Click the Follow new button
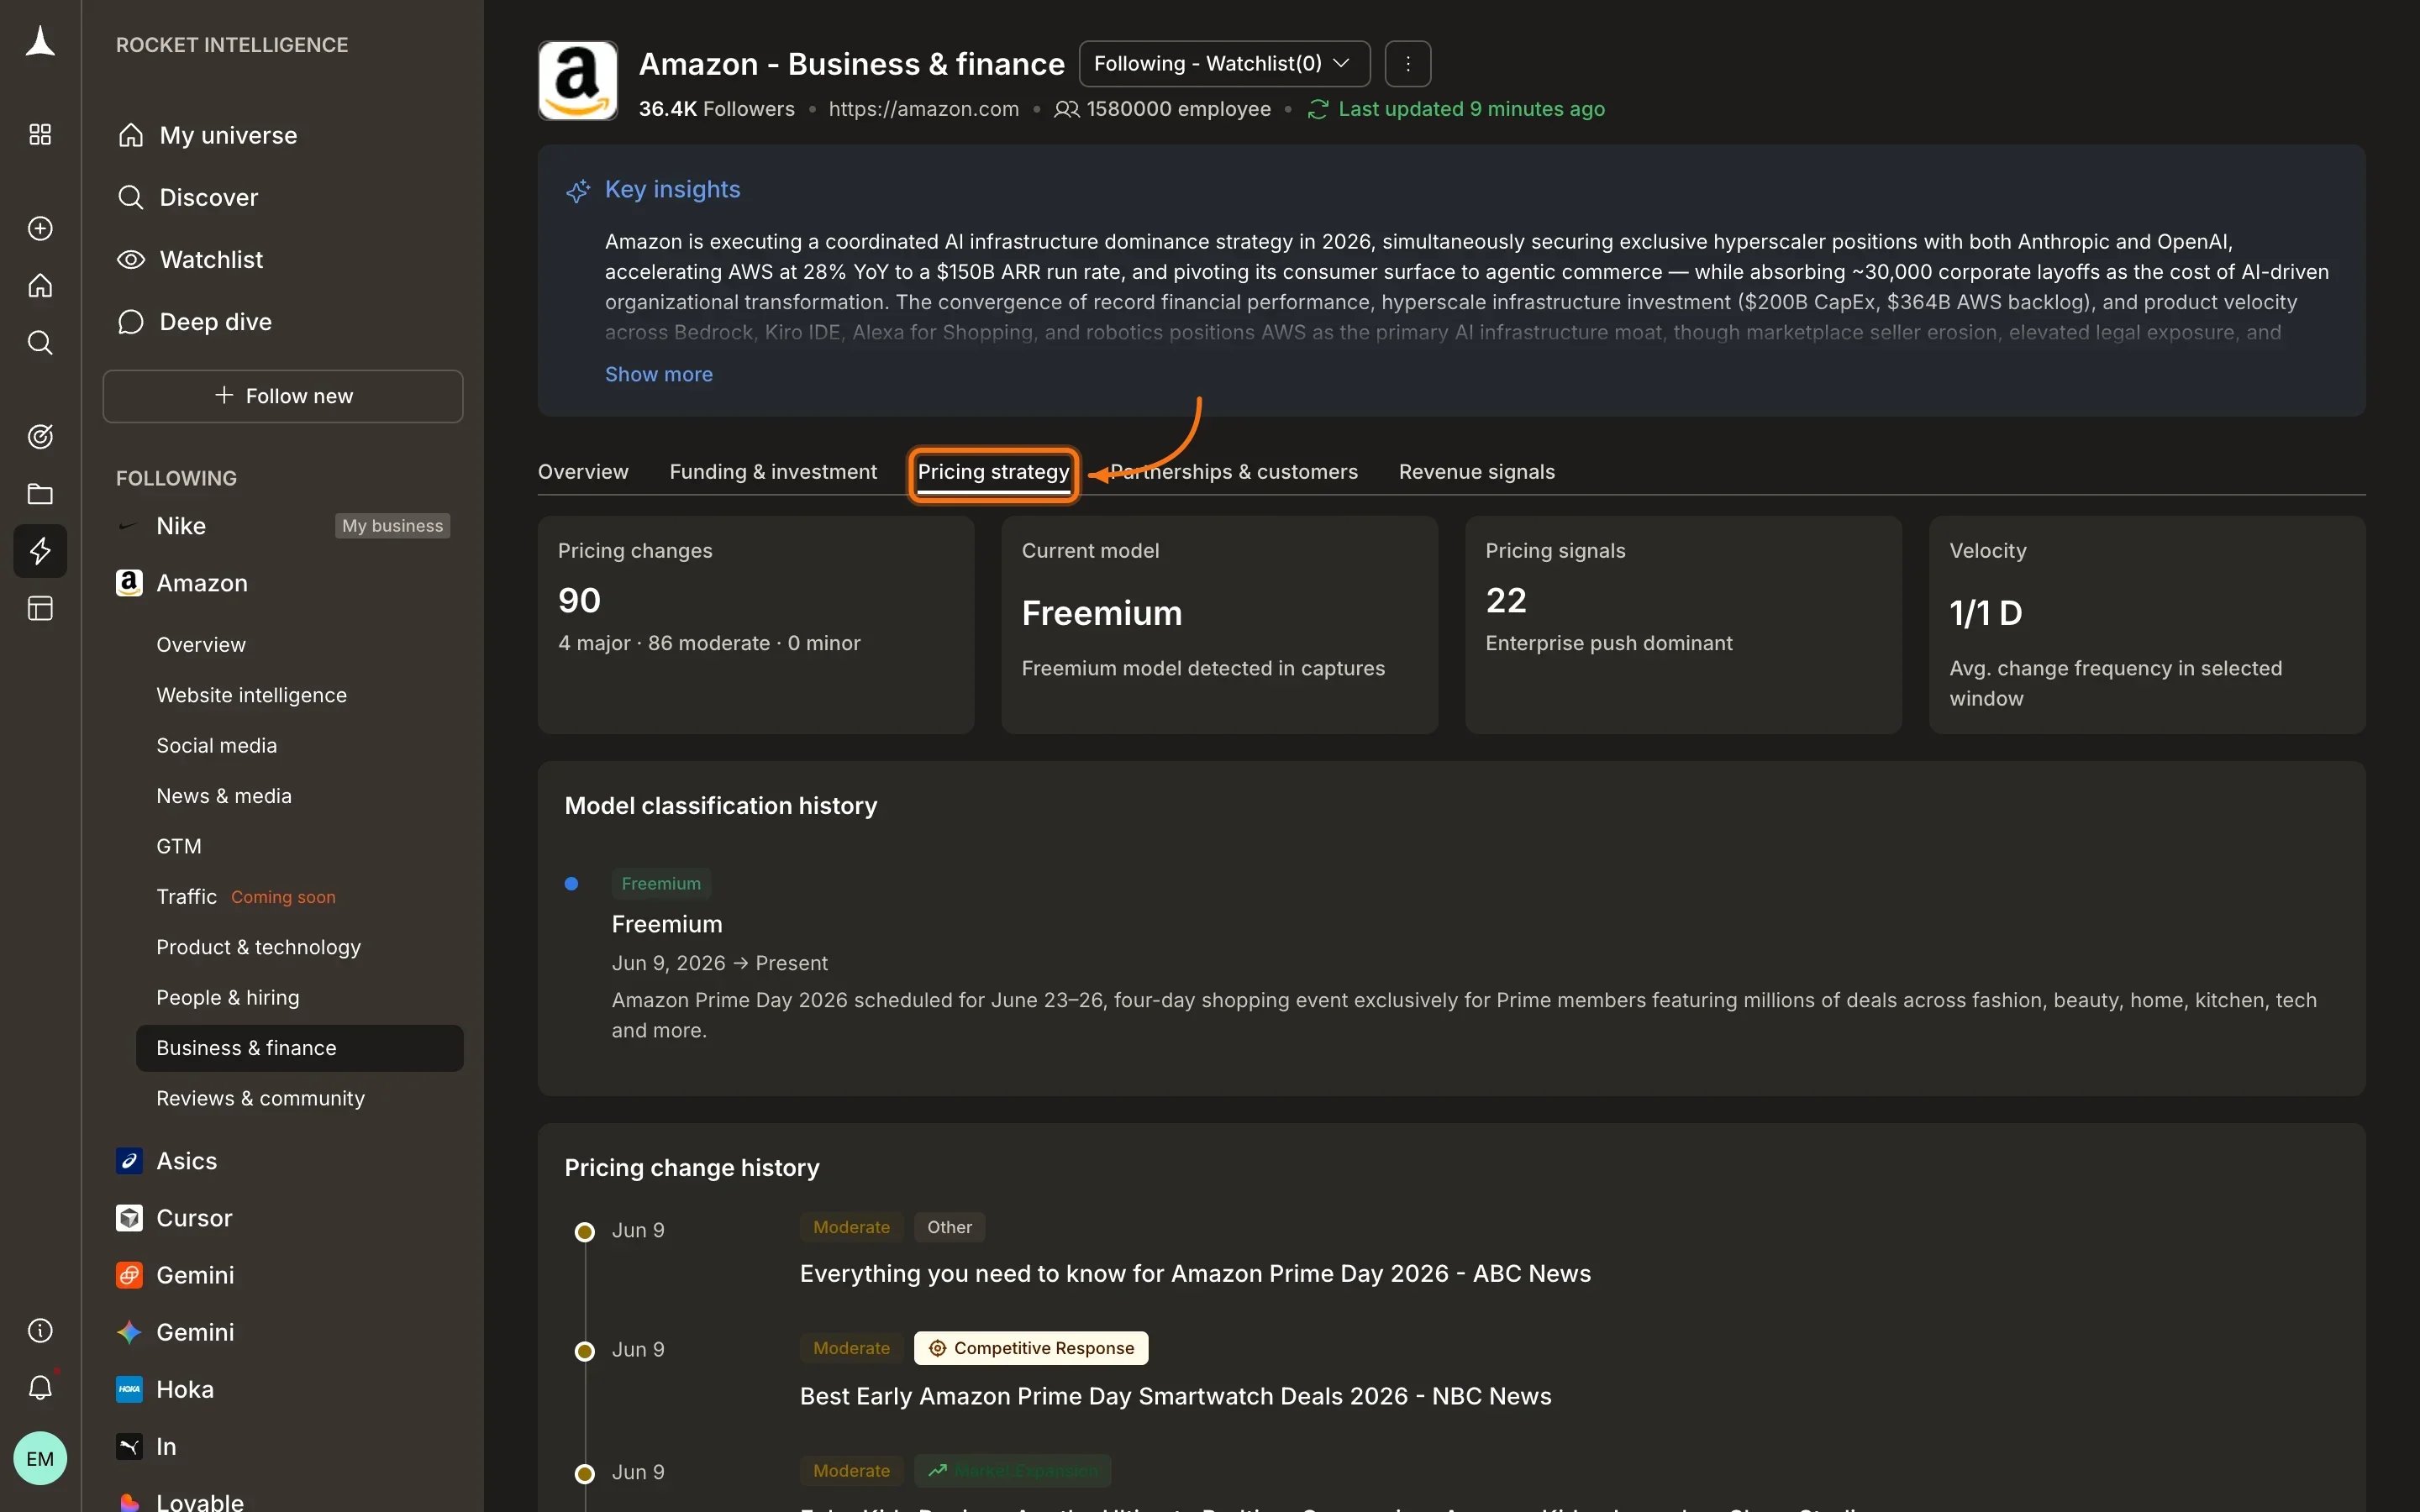2420x1512 pixels. coord(283,396)
